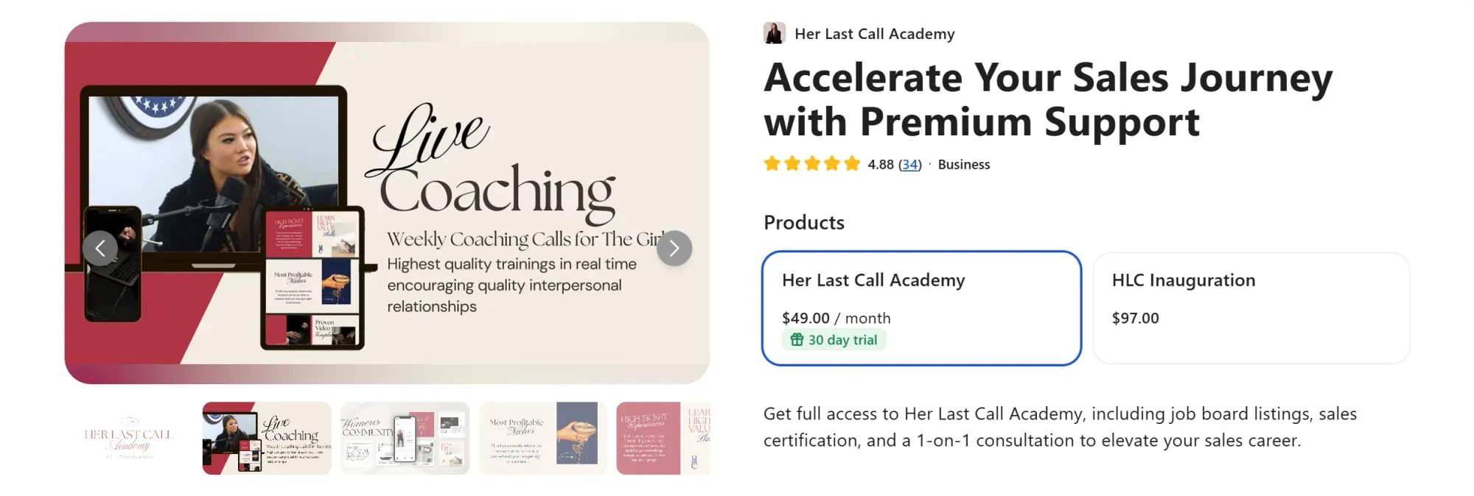
Task: Click the Accelerate Your Sales Journey title
Action: coord(1047,99)
